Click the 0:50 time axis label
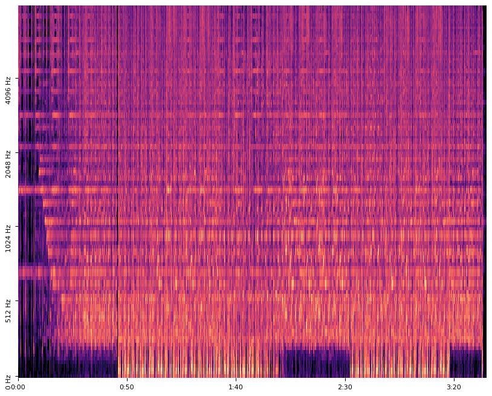Screen dimensions: 492x396 click(127, 387)
